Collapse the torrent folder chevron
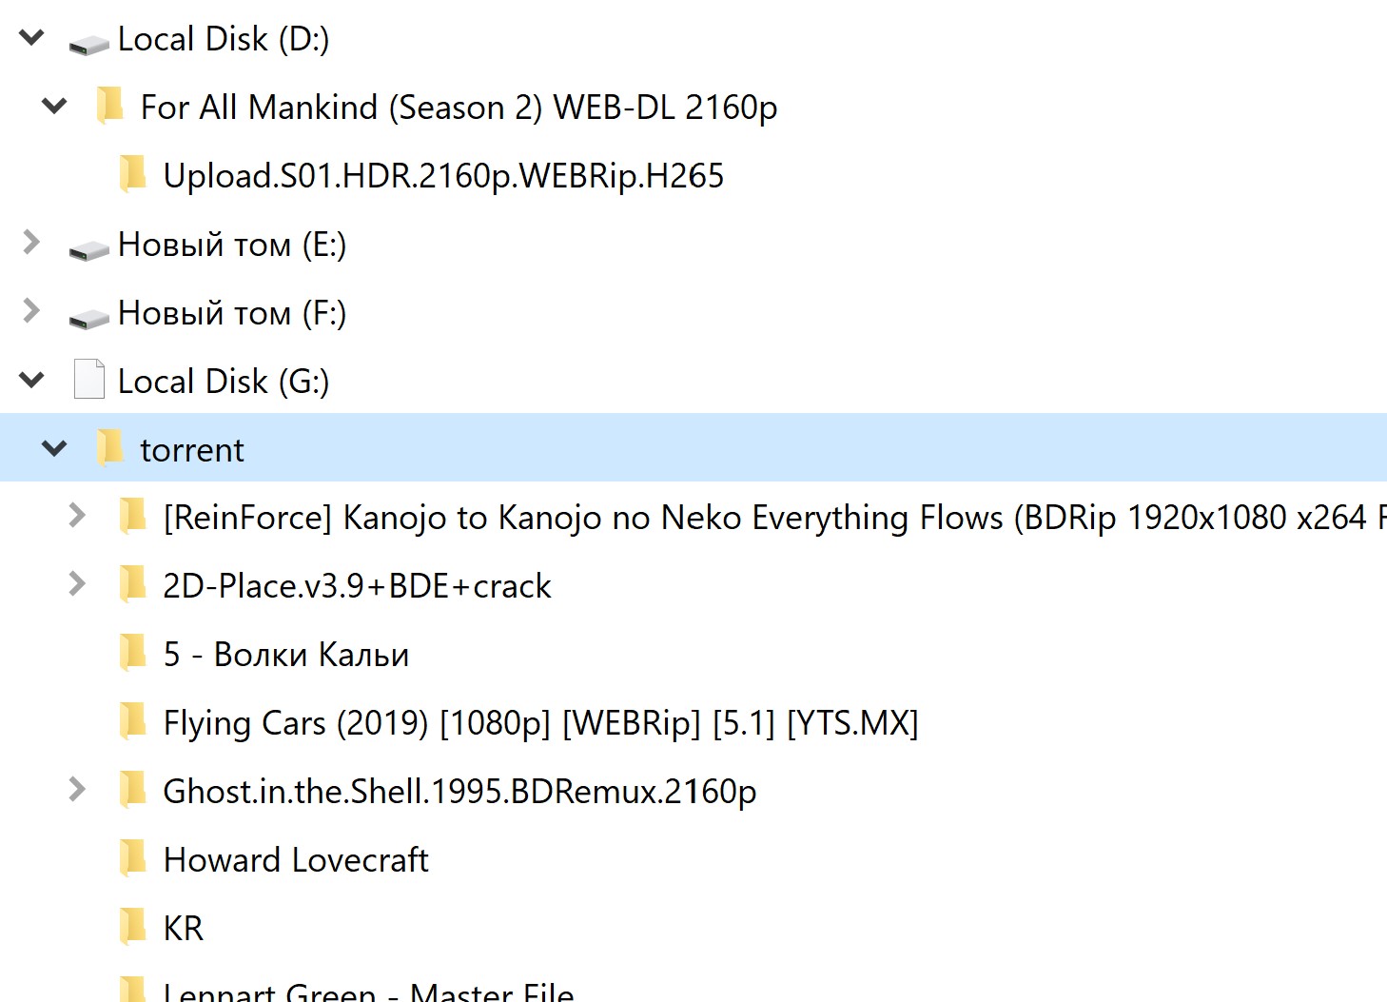1387x1002 pixels. click(55, 448)
